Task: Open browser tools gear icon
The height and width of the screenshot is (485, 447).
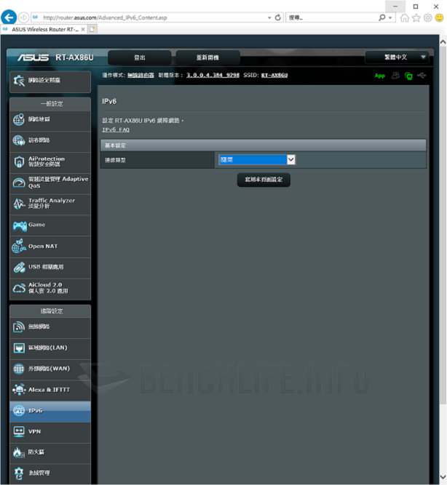Action: click(x=428, y=17)
